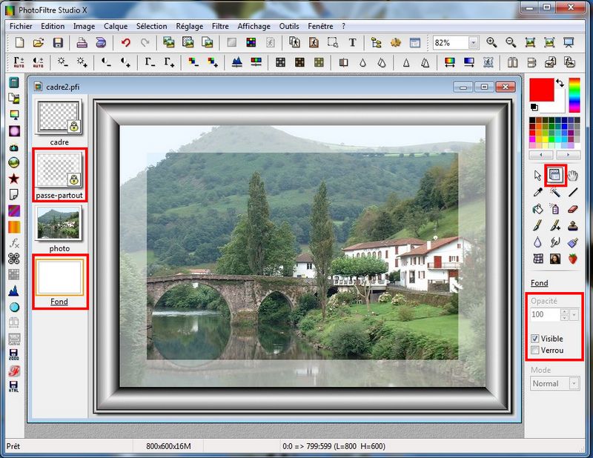The height and width of the screenshot is (458, 593).
Task: Select the Magic wand tool
Action: [x=554, y=192]
